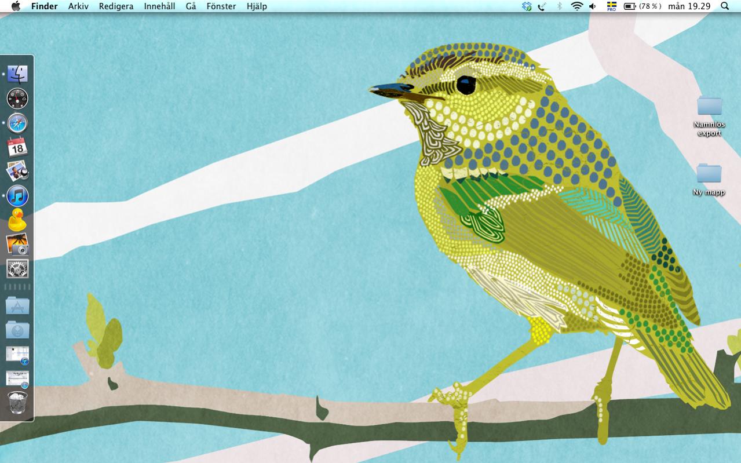Open the Finder application menu
Image resolution: width=741 pixels, height=463 pixels.
coord(45,6)
